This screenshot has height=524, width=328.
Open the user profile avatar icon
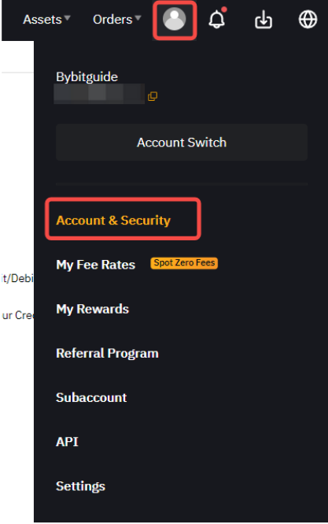click(174, 19)
